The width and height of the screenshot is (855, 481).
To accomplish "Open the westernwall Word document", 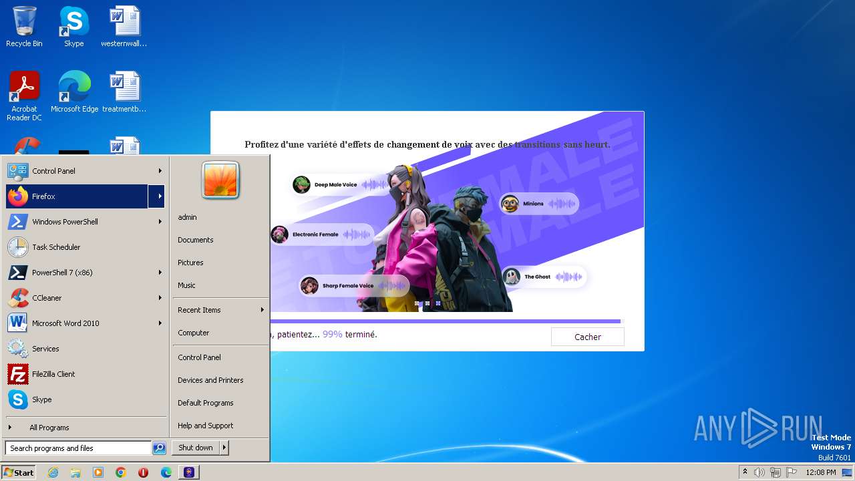I will [x=124, y=27].
